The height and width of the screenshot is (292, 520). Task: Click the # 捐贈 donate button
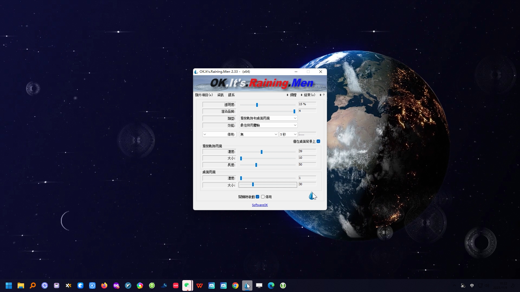[292, 95]
